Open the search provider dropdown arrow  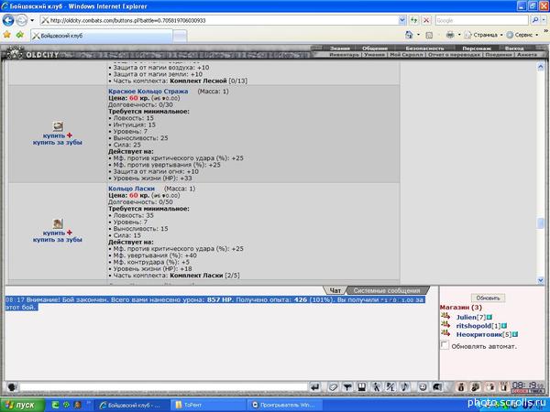tap(544, 20)
